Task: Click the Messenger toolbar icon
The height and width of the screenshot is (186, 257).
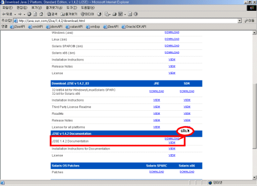Action: click(136, 14)
